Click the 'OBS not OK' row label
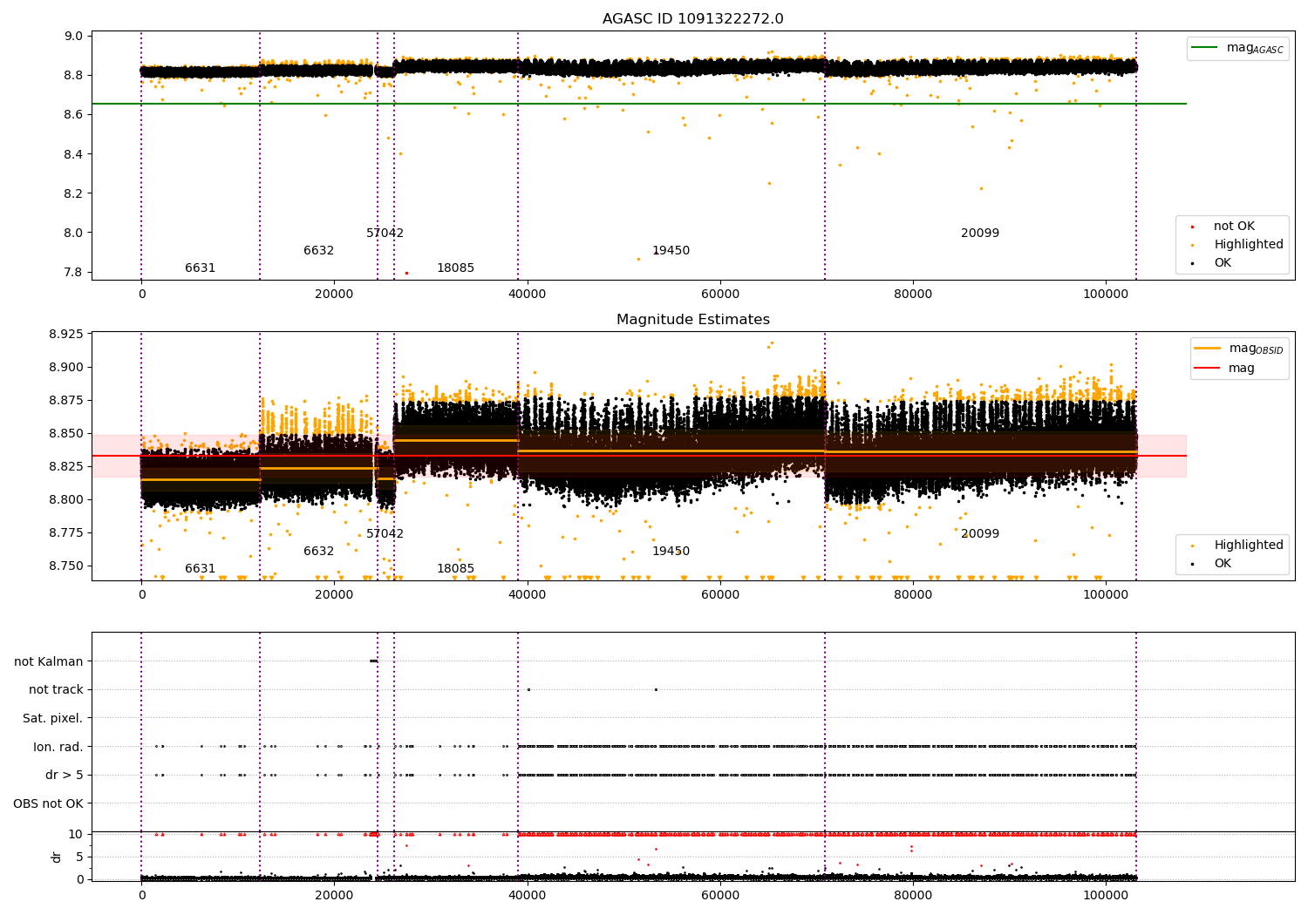 [x=48, y=803]
